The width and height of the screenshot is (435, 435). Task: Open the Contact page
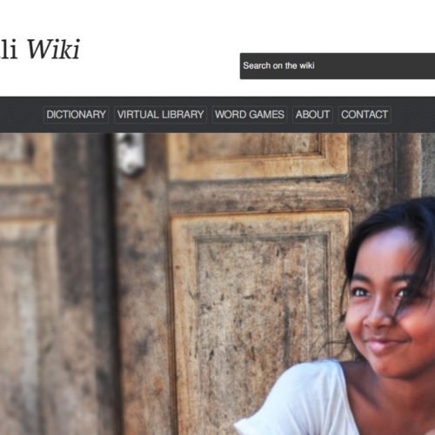point(365,115)
